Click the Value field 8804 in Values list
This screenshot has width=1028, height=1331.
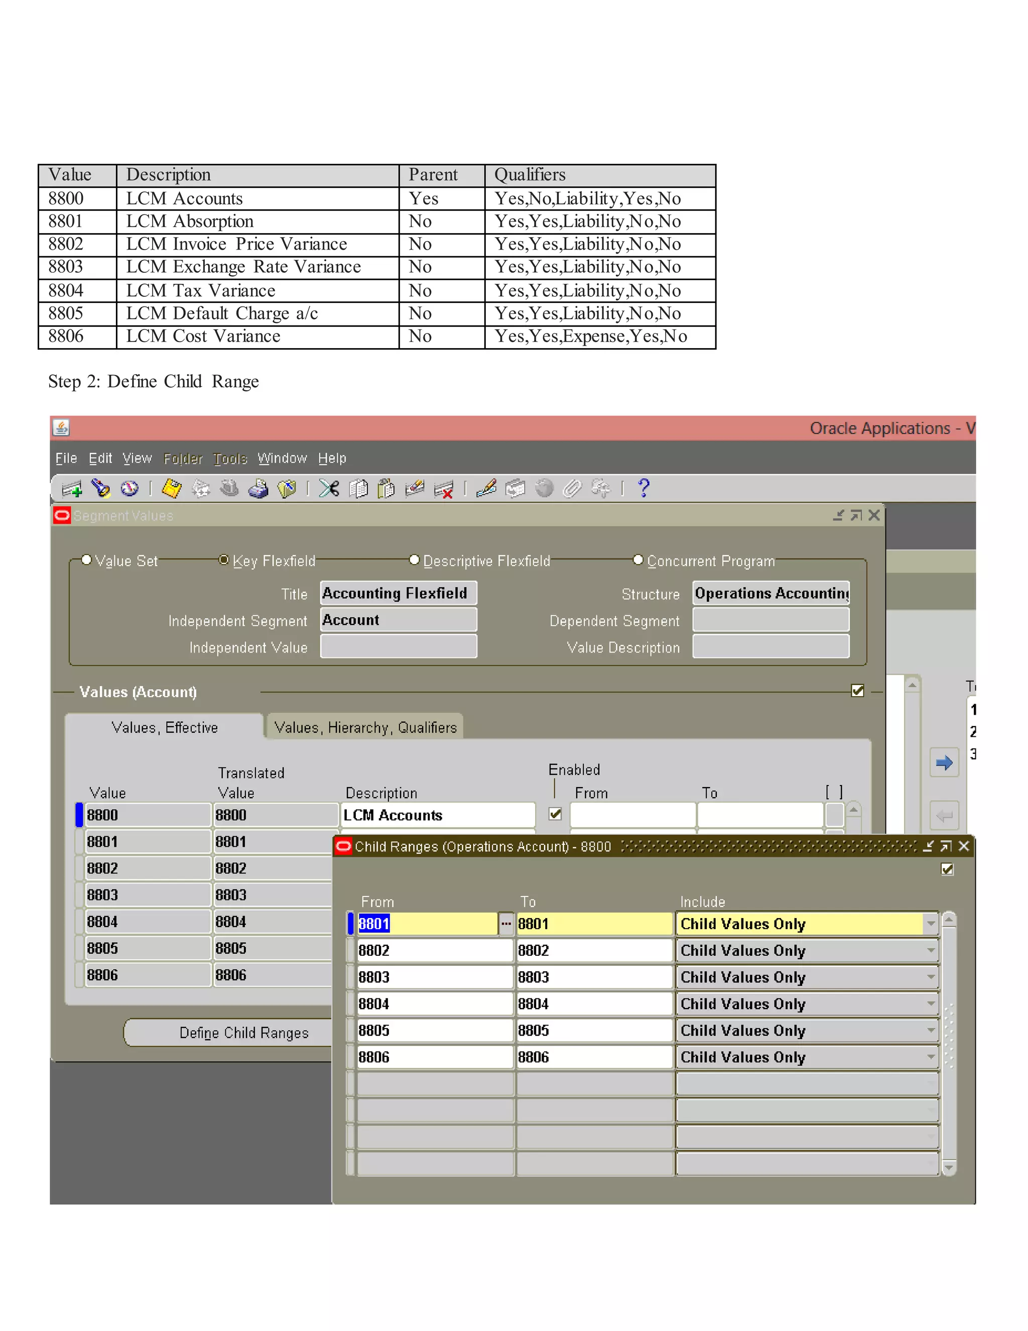point(148,922)
